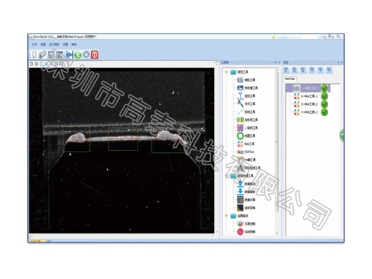Image resolution: width=372 pixels, height=279 pixels.
Task: Open the 帮助 help menu
Action: (74, 45)
